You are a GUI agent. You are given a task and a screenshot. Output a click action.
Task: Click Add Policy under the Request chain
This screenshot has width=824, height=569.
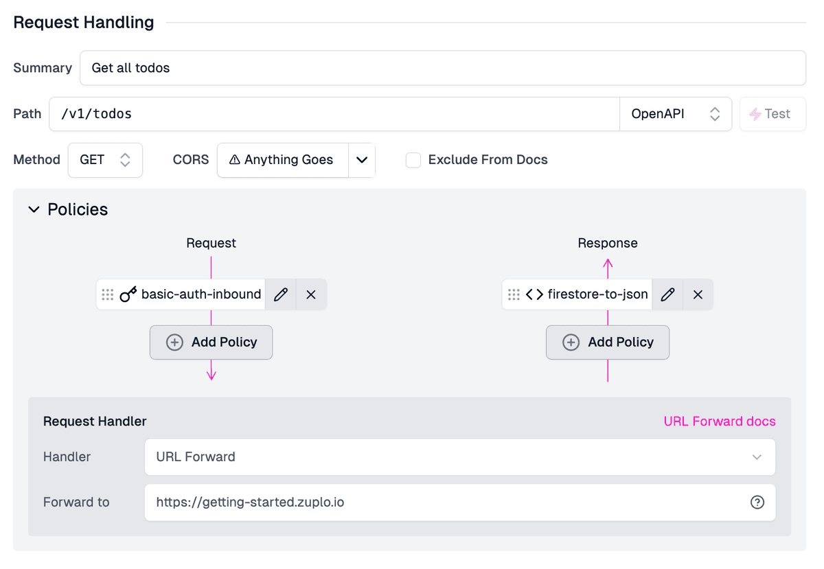pyautogui.click(x=211, y=342)
